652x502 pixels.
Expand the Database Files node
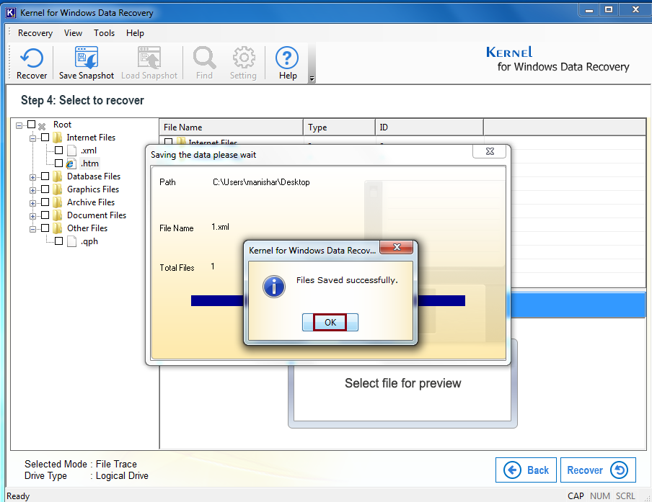pyautogui.click(x=33, y=177)
